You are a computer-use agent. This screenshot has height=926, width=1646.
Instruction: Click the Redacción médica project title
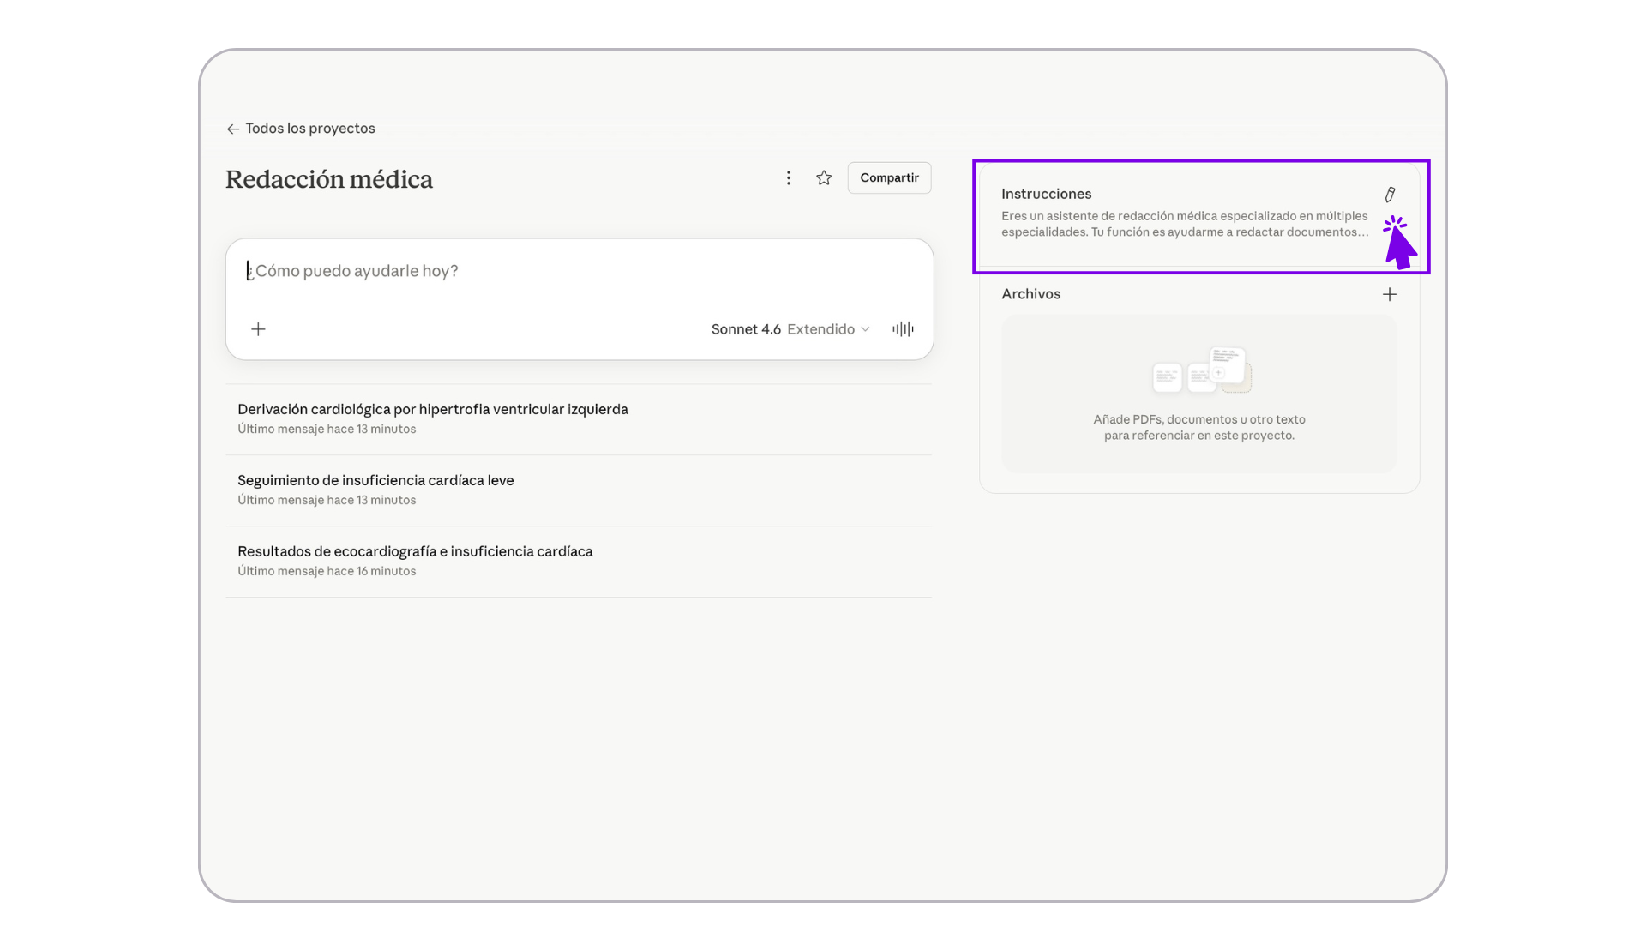tap(329, 179)
